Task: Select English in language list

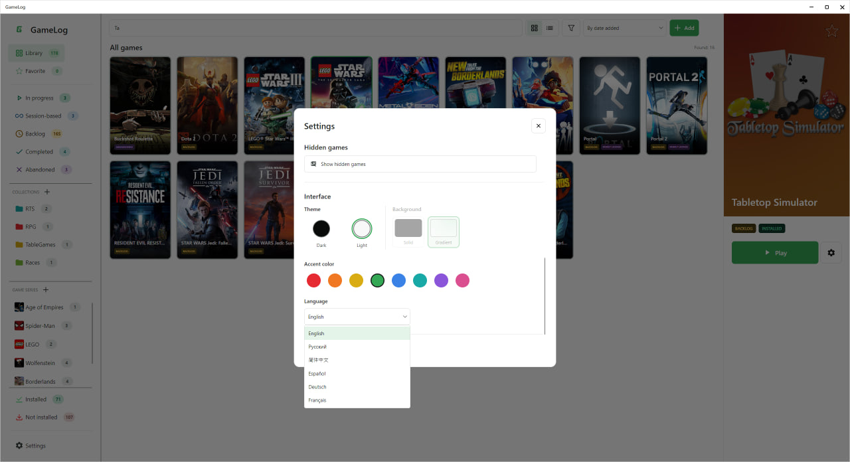Action: tap(357, 334)
